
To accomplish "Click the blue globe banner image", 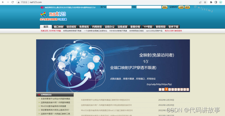I will pyautogui.click(x=113, y=66).
